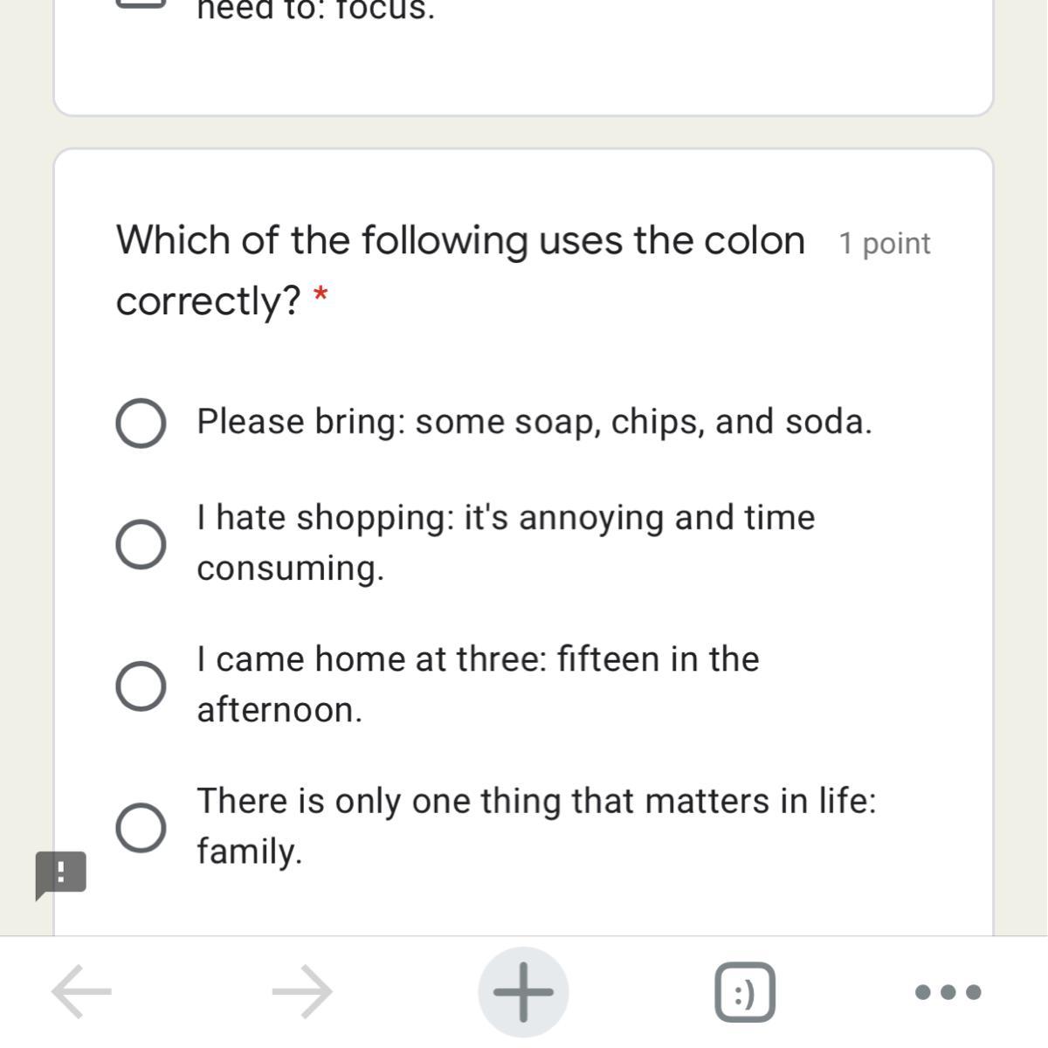Click the question title about colon usage
Viewport: 1048px width, 1048px height.
coord(460,241)
